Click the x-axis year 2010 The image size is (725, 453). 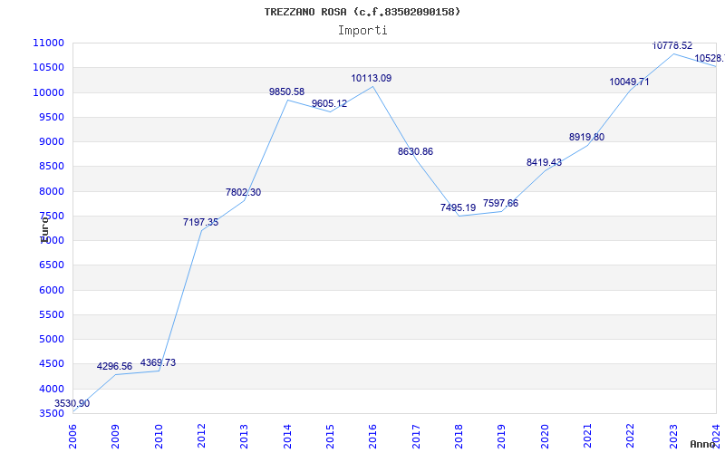159,437
